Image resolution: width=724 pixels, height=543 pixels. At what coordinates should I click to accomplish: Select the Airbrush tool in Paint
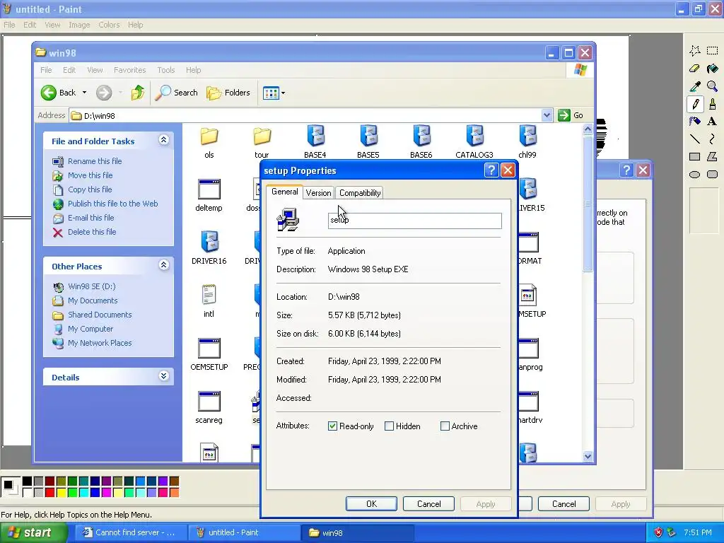point(694,122)
